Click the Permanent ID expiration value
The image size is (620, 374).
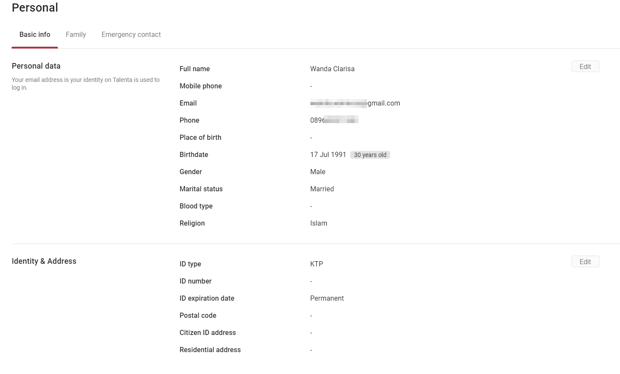pyautogui.click(x=327, y=299)
